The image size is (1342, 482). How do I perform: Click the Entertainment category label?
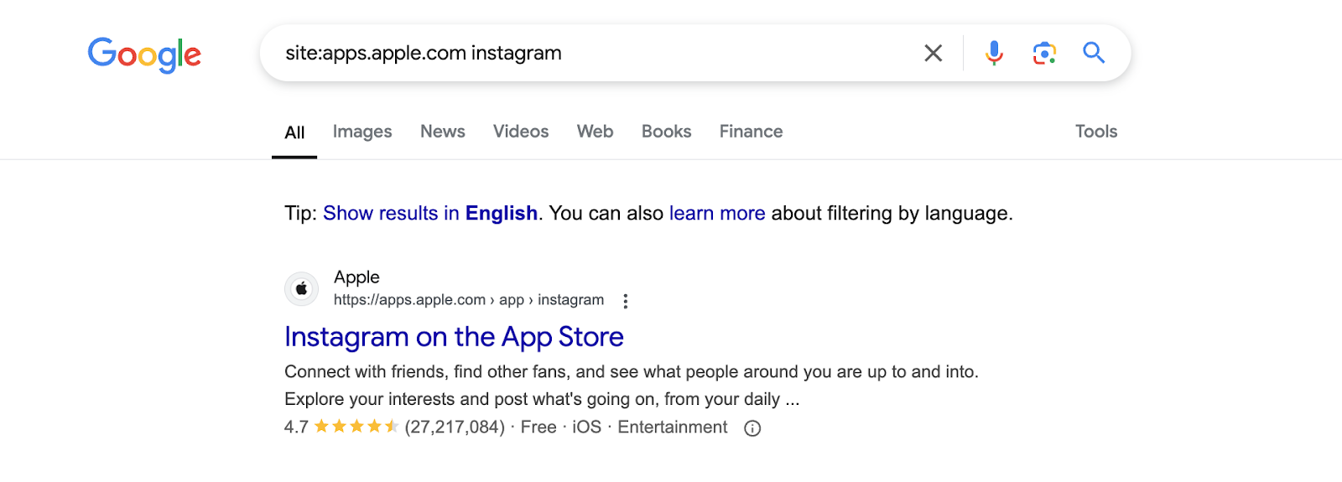click(673, 428)
